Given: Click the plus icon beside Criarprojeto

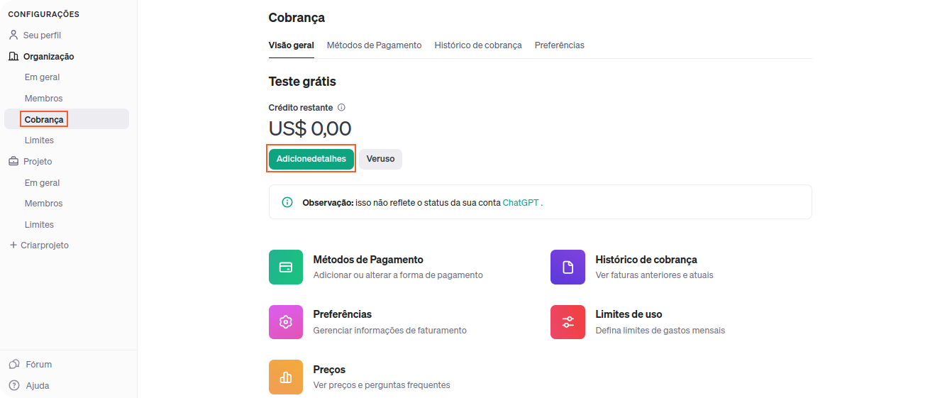Looking at the screenshot, I should (13, 245).
